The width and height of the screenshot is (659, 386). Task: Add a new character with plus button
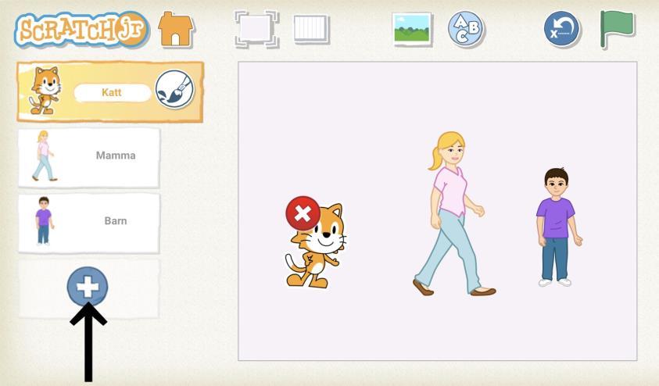pos(88,287)
